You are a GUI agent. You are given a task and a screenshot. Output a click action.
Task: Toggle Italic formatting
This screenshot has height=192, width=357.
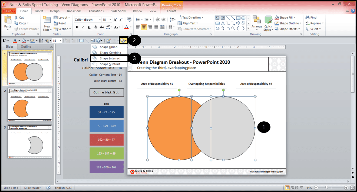click(83, 27)
